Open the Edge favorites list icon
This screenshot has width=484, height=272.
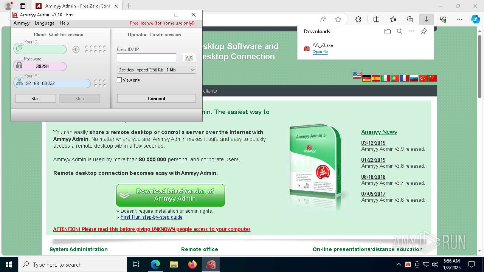[x=393, y=19]
